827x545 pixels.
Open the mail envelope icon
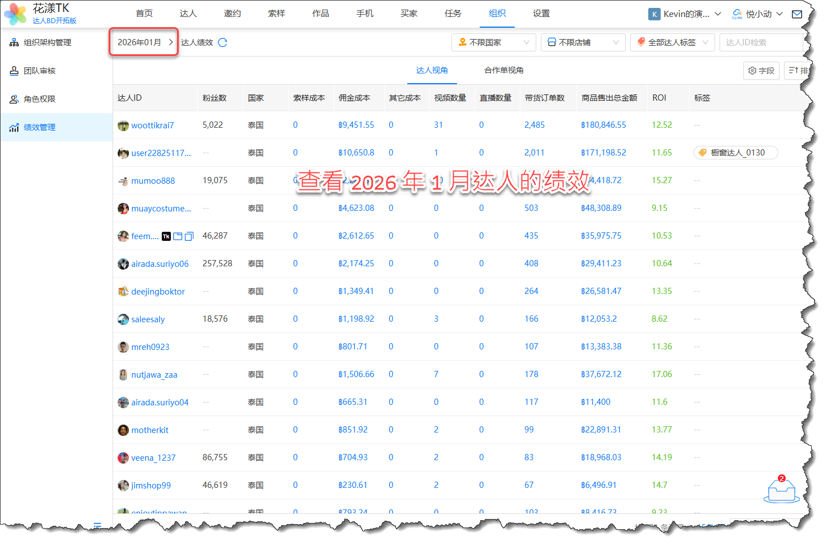(796, 14)
